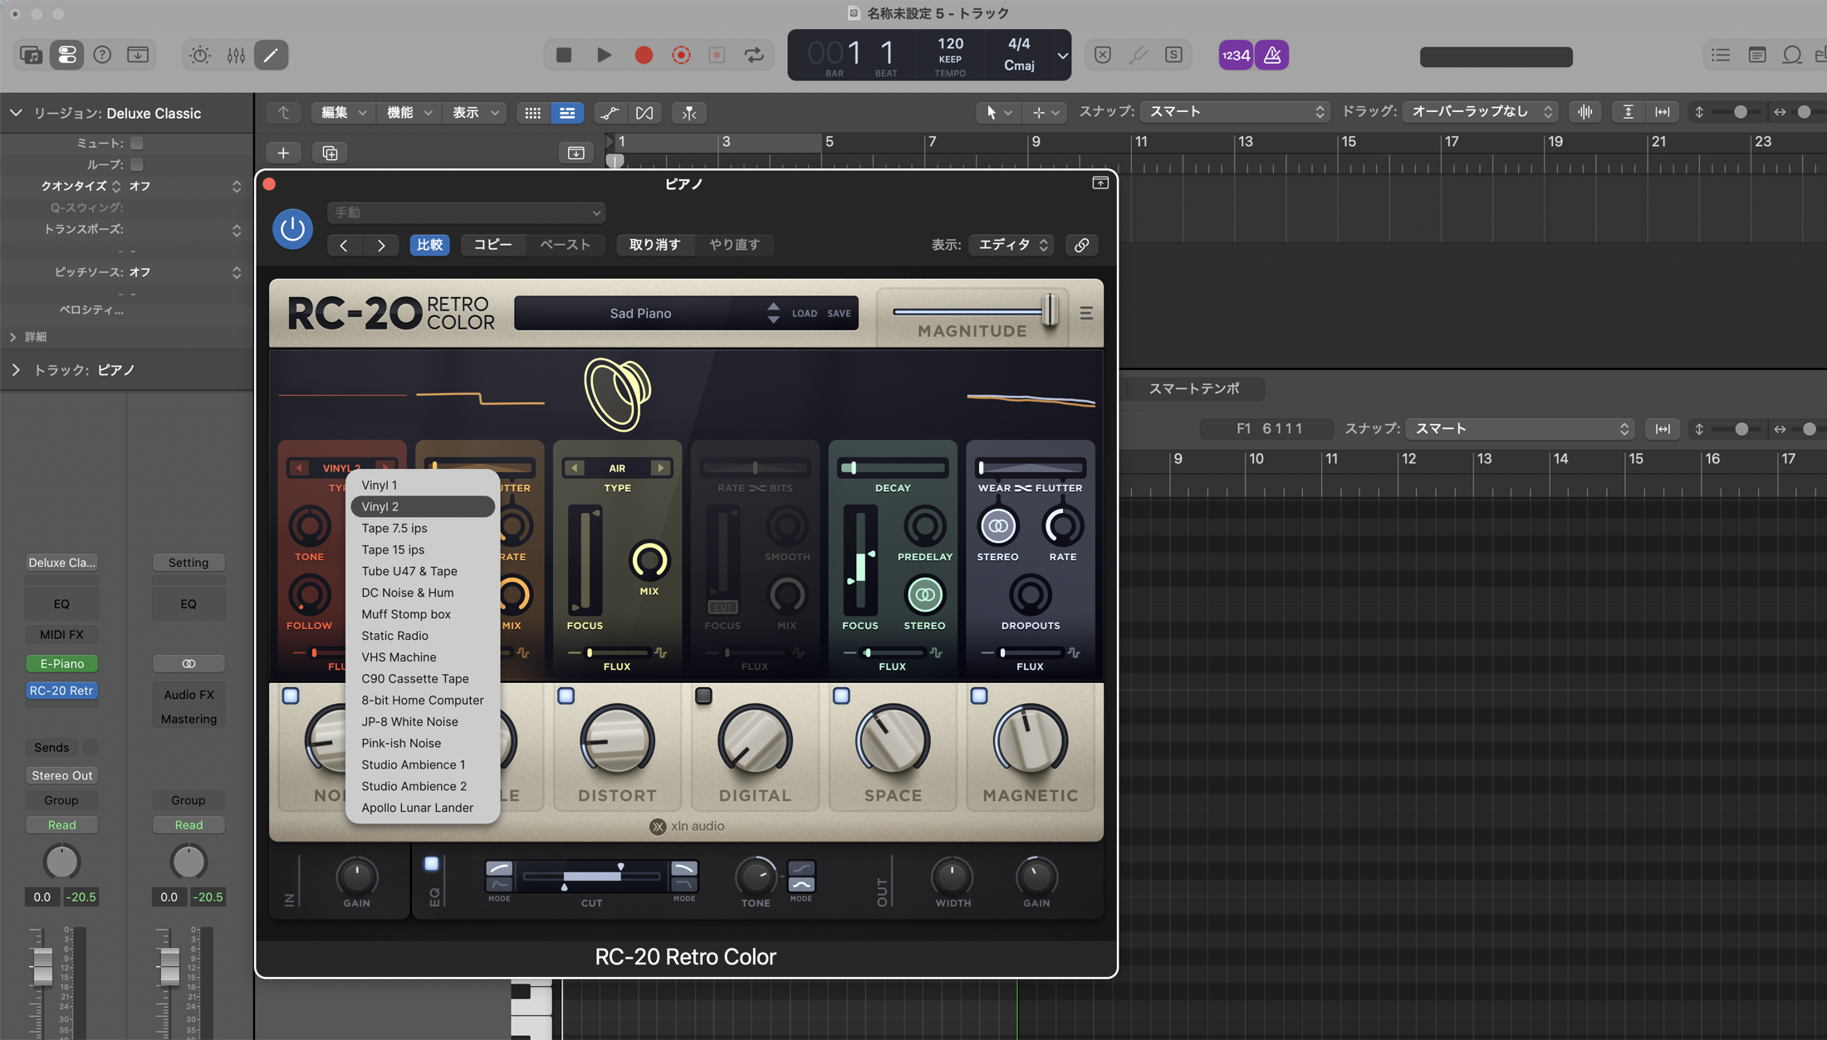The width and height of the screenshot is (1827, 1040).
Task: Click LOAD in the RC-20 preset bar
Action: click(x=804, y=314)
